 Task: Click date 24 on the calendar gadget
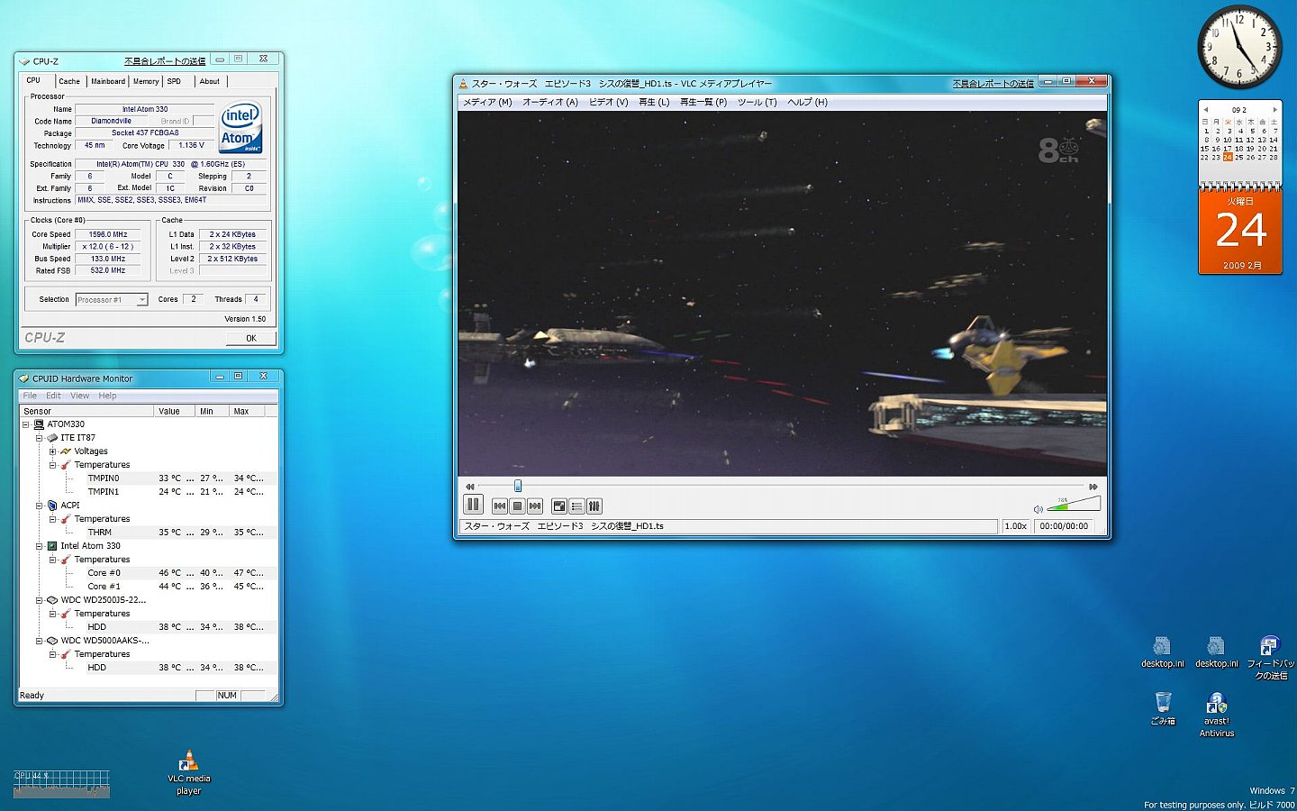pos(1228,158)
